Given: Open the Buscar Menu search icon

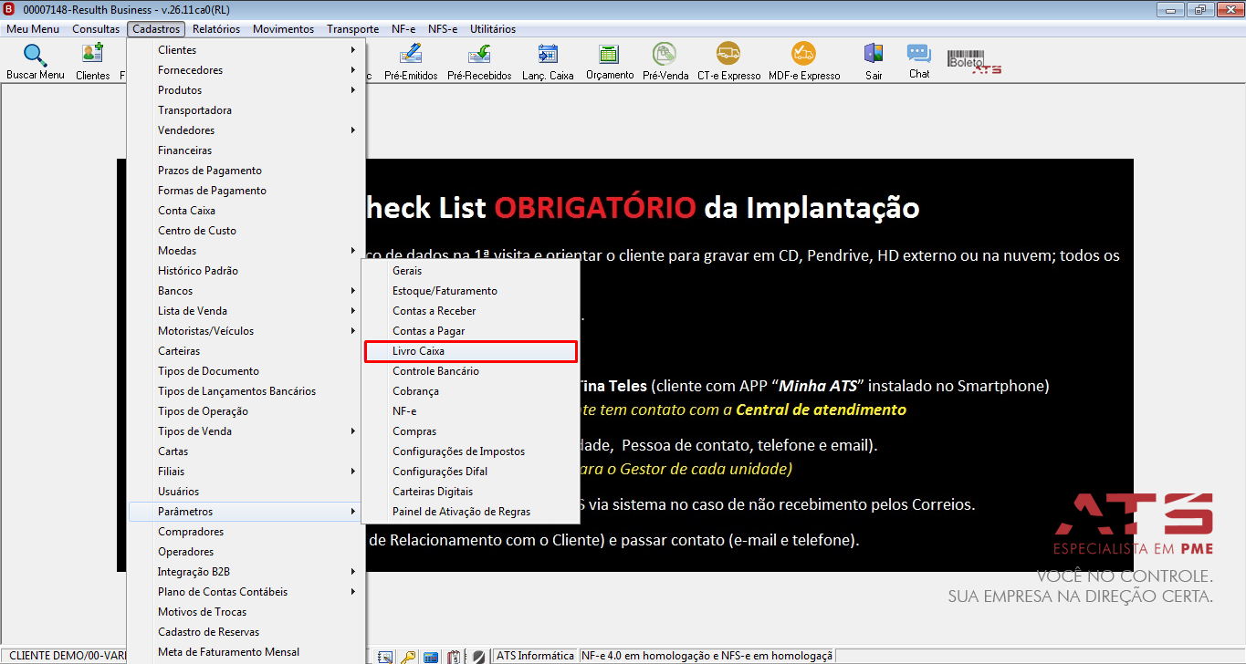Looking at the screenshot, I should (36, 61).
